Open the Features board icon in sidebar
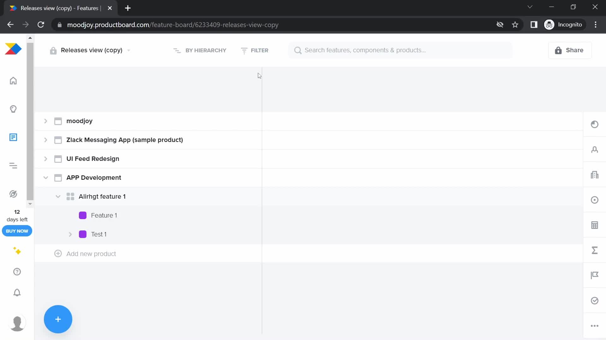The image size is (606, 340). (x=13, y=137)
